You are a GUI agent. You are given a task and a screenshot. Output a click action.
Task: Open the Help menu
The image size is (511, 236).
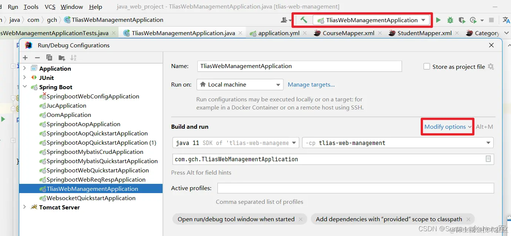point(96,7)
